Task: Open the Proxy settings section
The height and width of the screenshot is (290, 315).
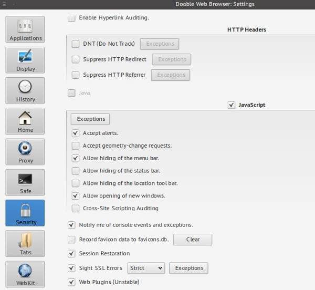Action: (25, 151)
